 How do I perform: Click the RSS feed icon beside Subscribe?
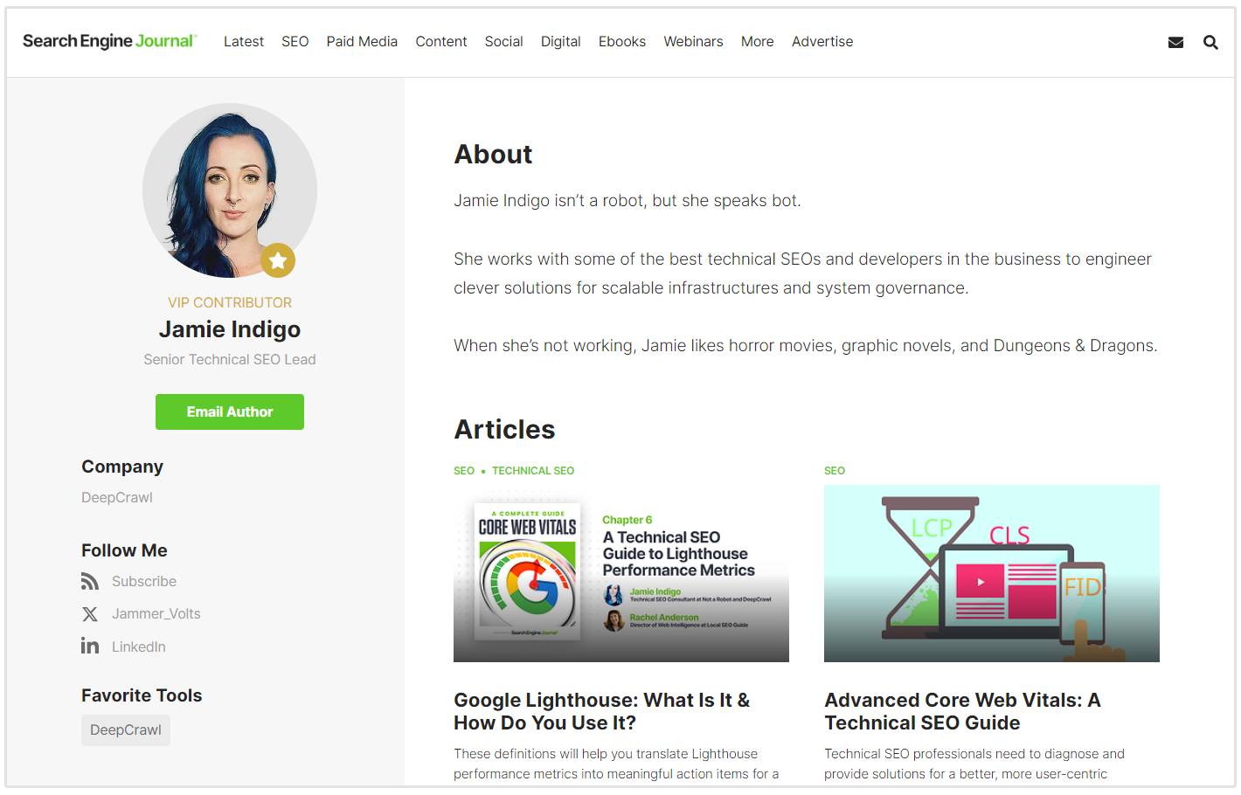(90, 582)
